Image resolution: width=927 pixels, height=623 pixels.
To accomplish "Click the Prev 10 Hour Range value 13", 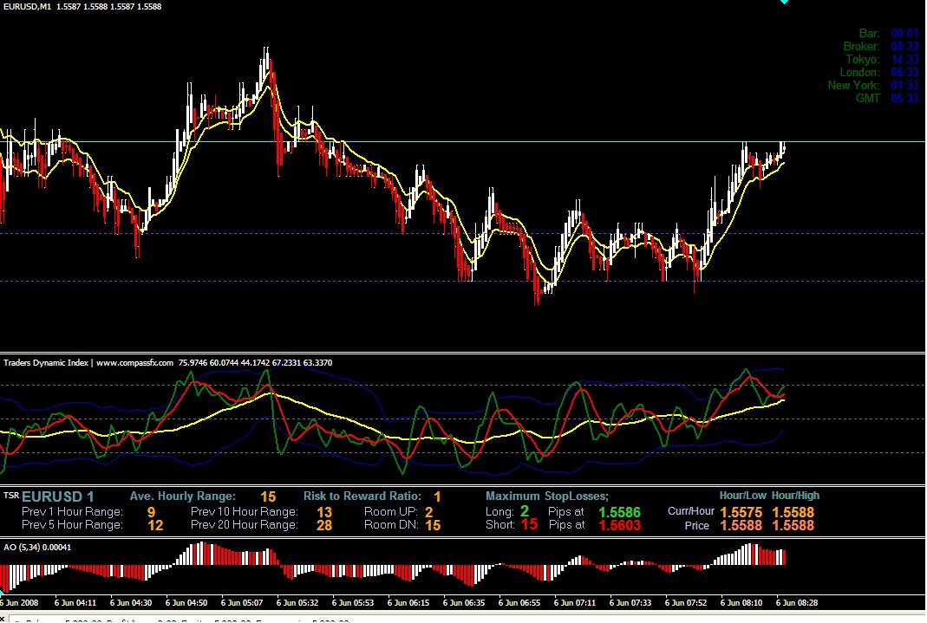I will point(324,512).
